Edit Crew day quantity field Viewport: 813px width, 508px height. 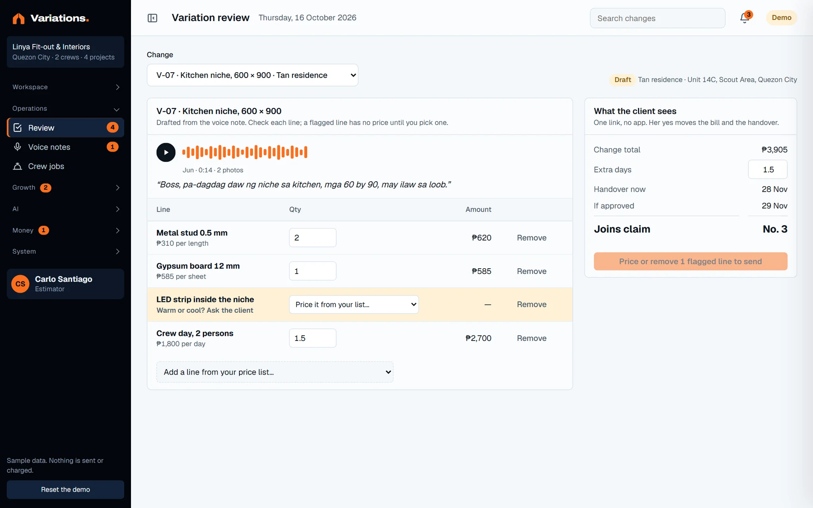312,338
